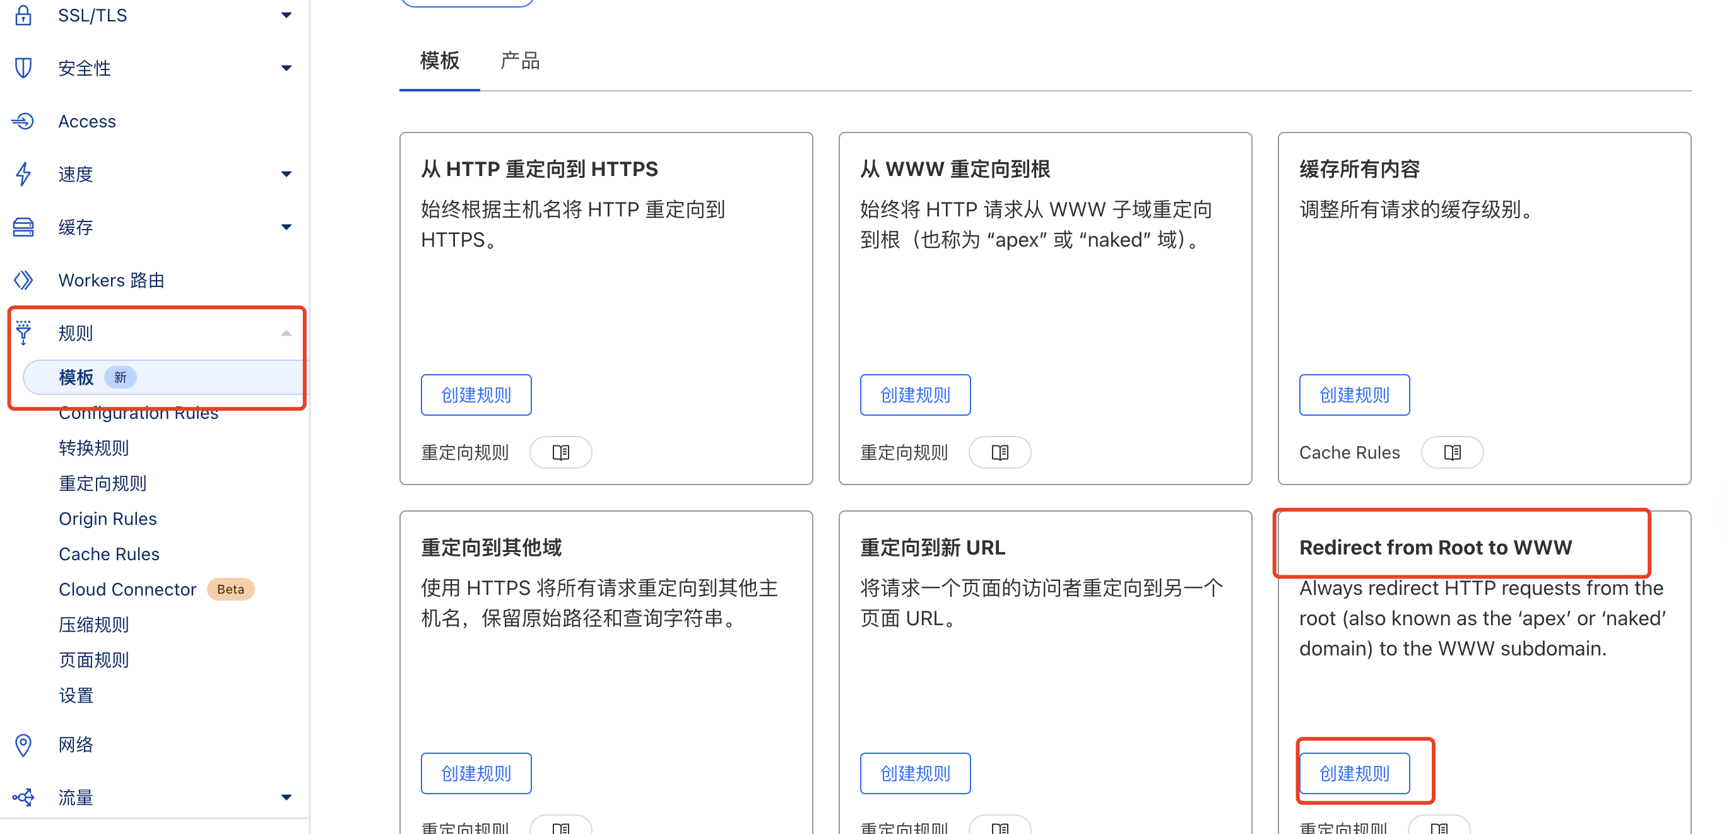The image size is (1729, 834).
Task: Click the 重定向到其他域 card title
Action: point(492,548)
